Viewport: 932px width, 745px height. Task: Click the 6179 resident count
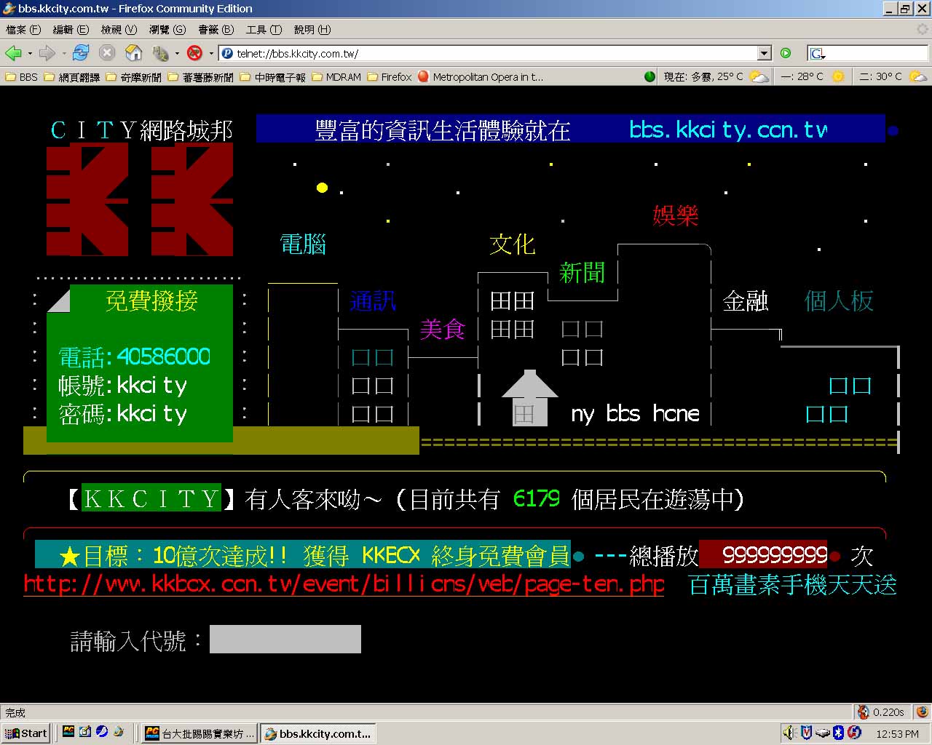pos(537,498)
